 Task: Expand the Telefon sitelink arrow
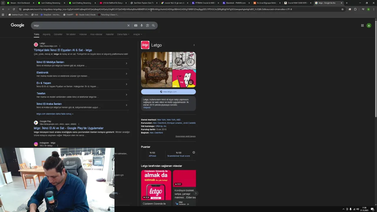[x=126, y=95]
